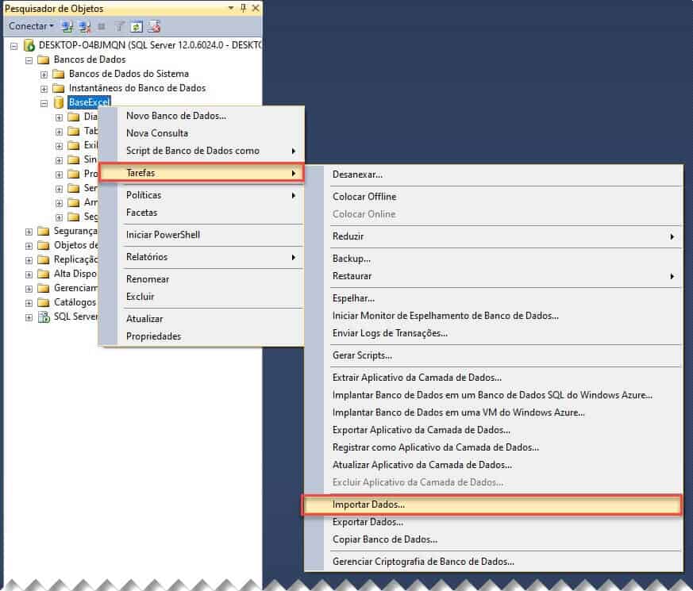Select Nova Consulta in context menu

tap(157, 133)
